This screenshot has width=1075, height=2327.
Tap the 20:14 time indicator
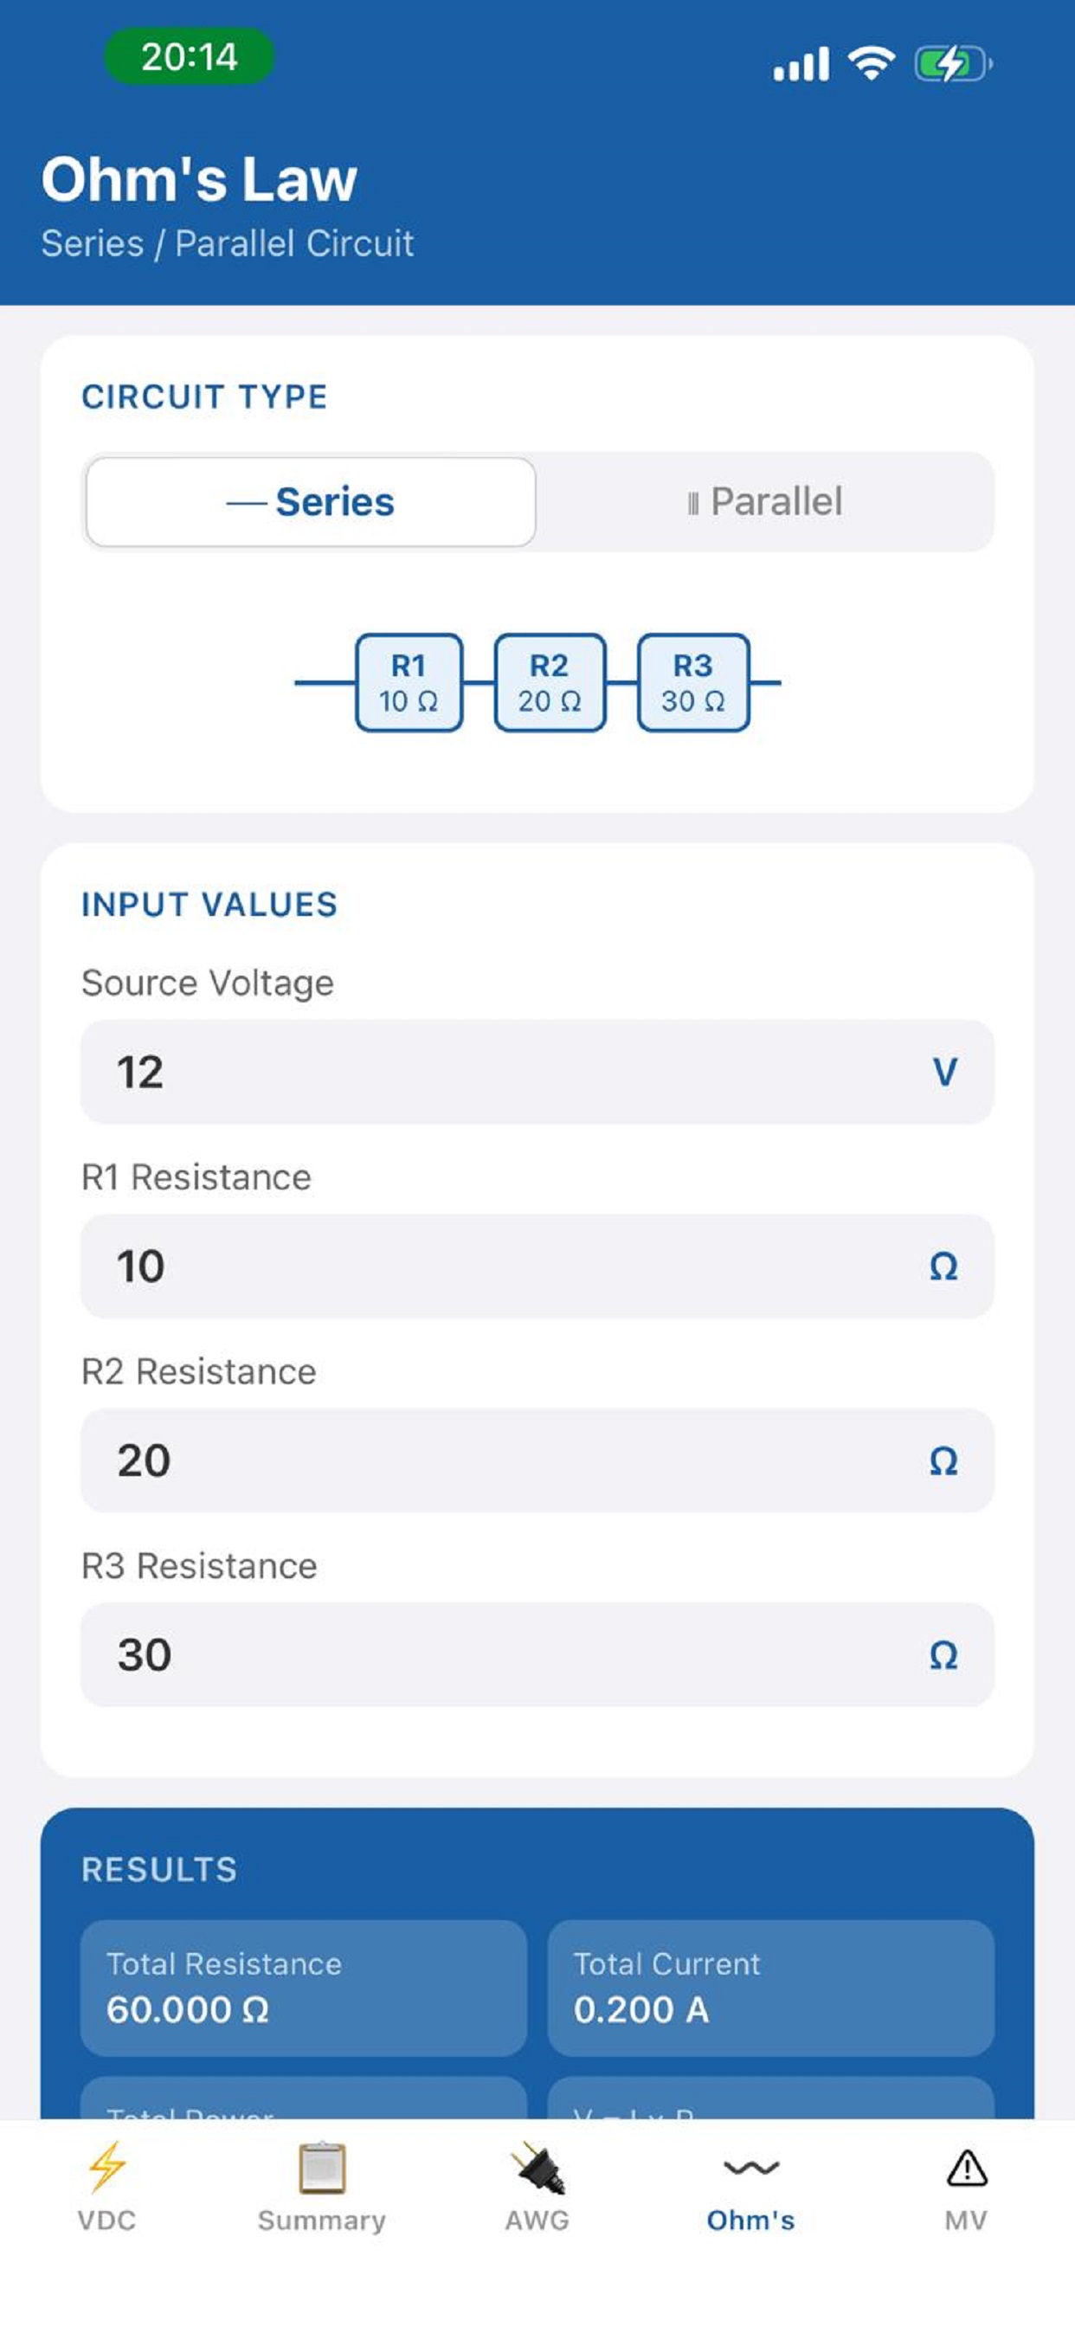click(189, 57)
